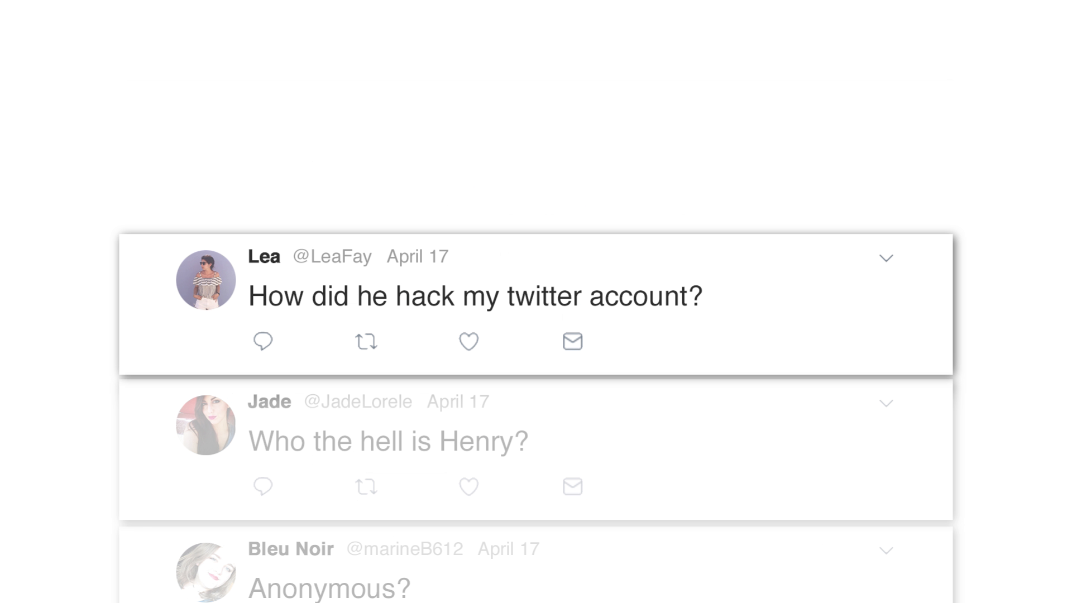Visit the @JadeLorele handle
The image size is (1072, 603).
pyautogui.click(x=358, y=401)
